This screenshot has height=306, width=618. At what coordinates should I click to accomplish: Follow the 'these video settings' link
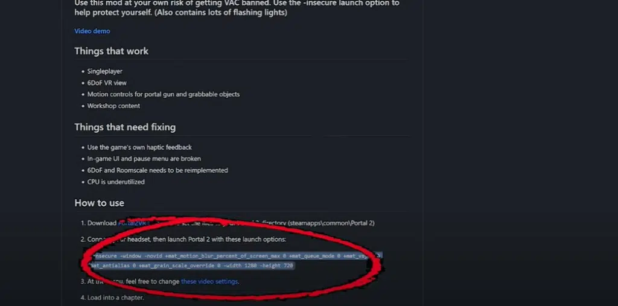coord(209,281)
